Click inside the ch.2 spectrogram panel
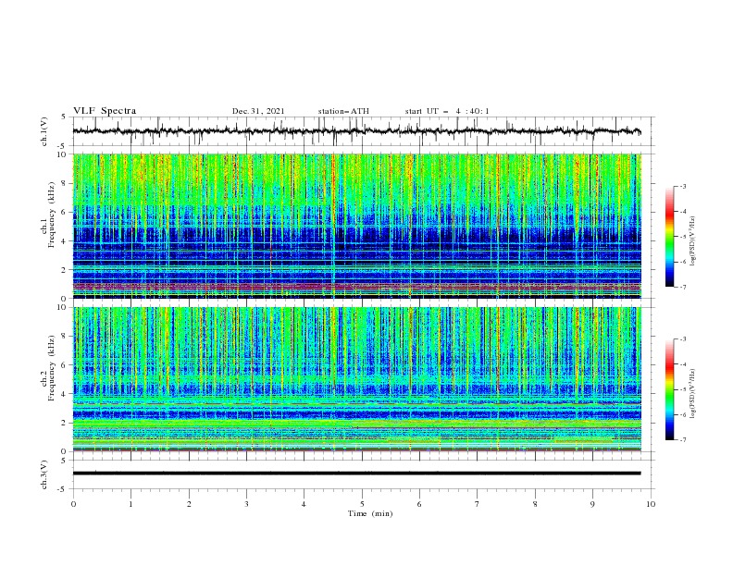Screen dimensions: 733x566 tap(356, 379)
